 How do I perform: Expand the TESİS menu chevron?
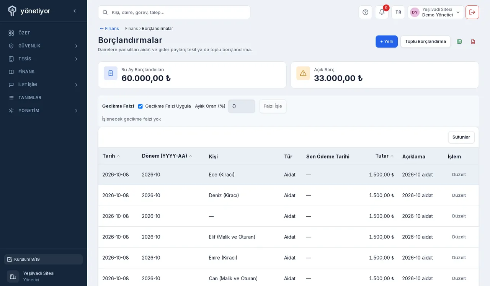click(76, 59)
